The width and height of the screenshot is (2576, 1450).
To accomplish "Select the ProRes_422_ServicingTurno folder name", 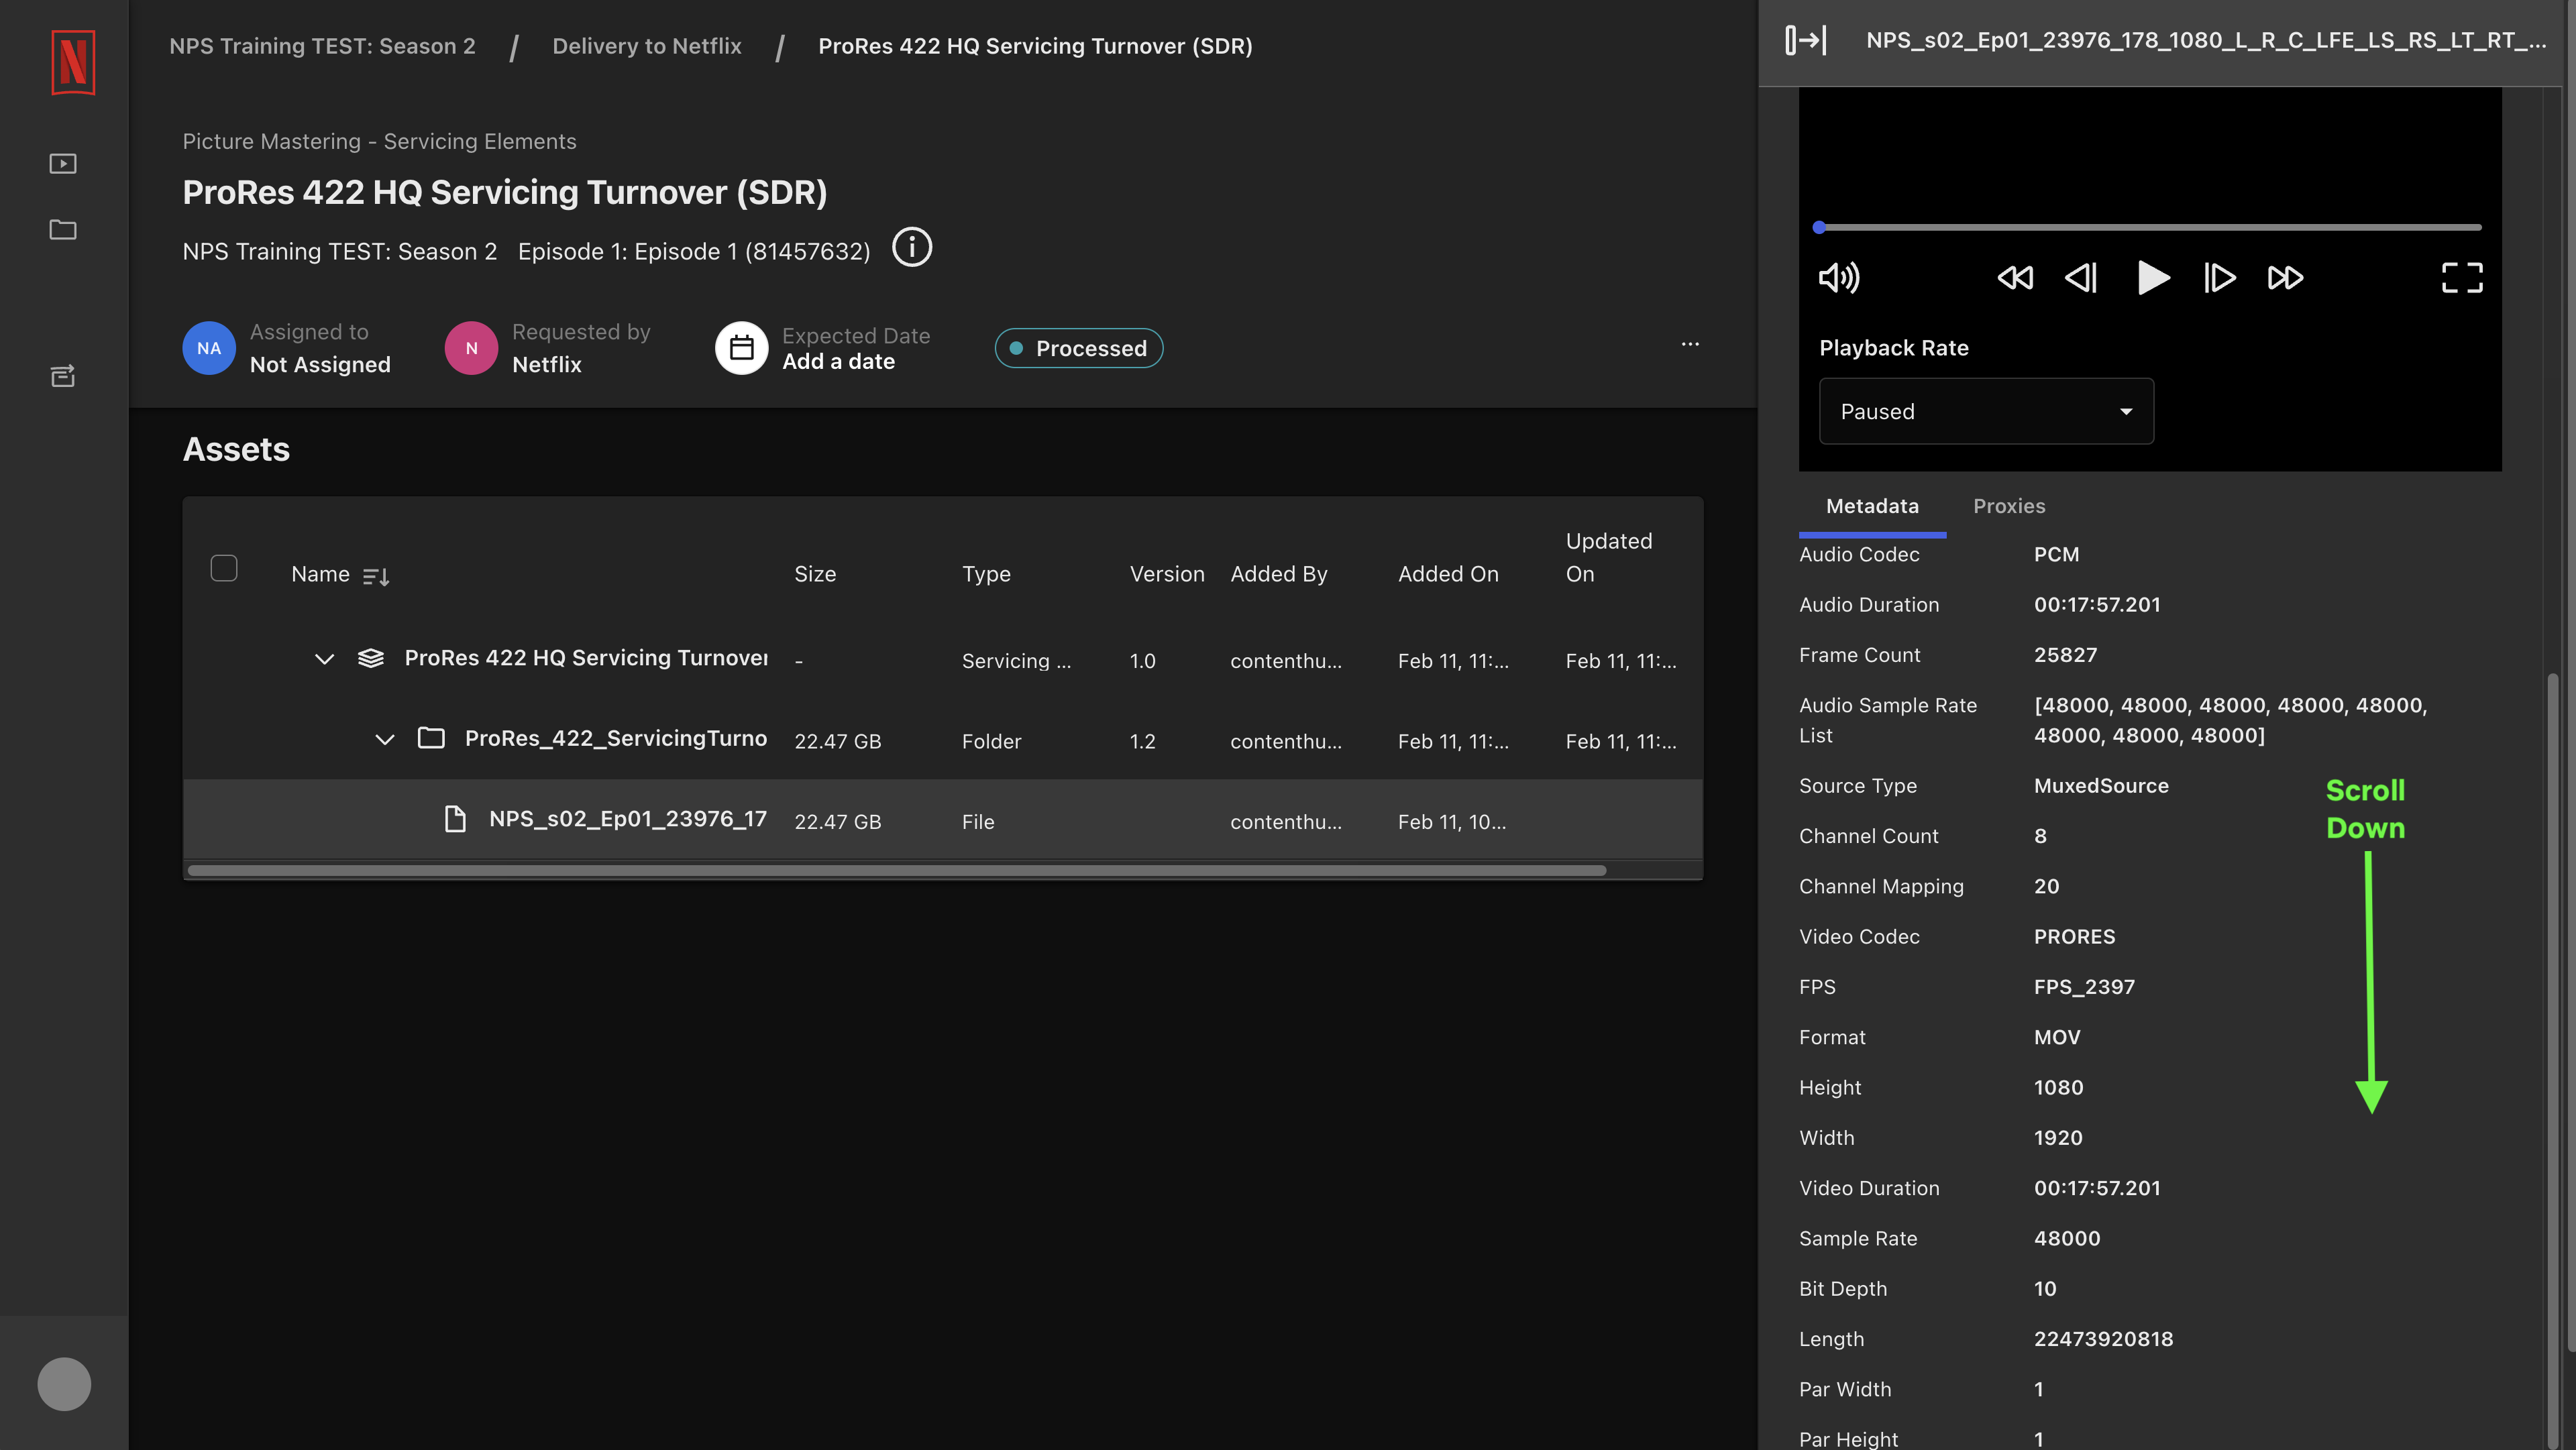I will click(616, 738).
